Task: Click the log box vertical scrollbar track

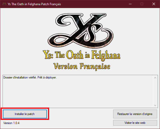Action: (x=155, y=91)
